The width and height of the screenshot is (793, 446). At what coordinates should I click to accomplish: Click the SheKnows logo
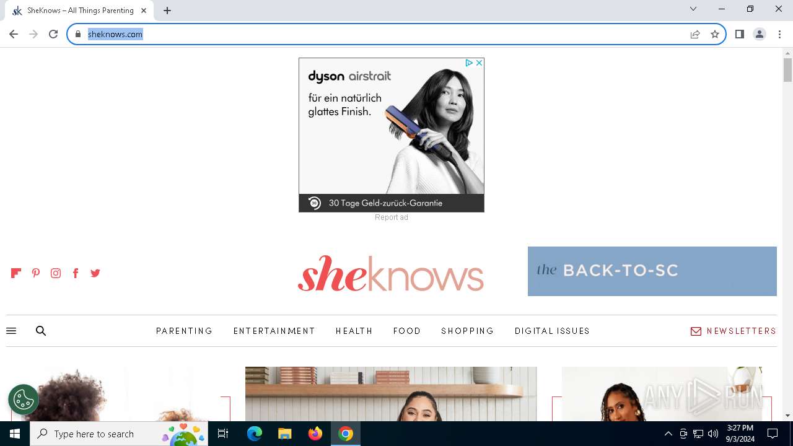391,273
